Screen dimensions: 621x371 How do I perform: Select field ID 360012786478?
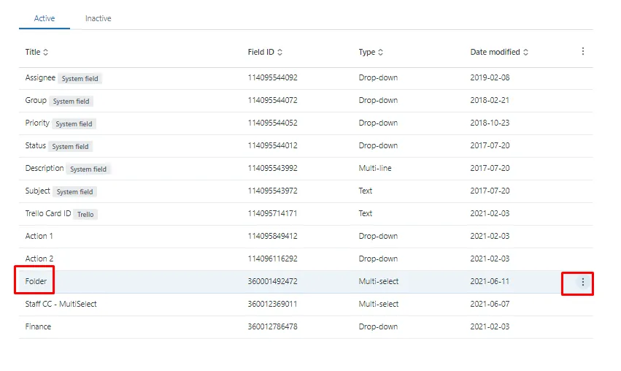(272, 326)
